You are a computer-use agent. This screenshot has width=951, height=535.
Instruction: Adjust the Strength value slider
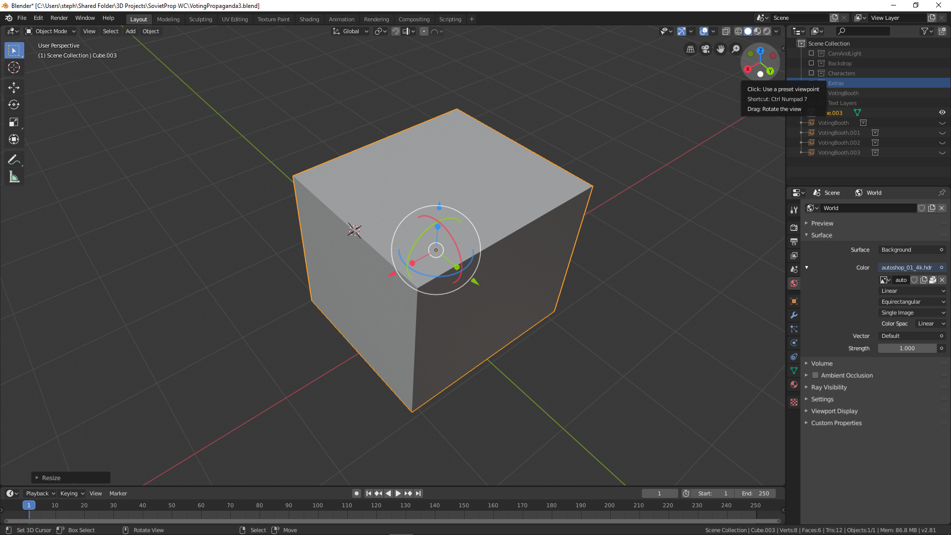click(907, 348)
